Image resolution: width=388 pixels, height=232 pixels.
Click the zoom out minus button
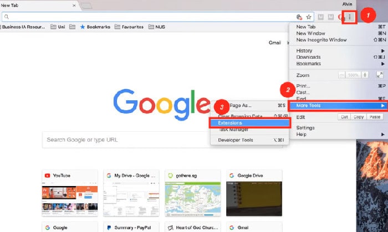tap(342, 75)
